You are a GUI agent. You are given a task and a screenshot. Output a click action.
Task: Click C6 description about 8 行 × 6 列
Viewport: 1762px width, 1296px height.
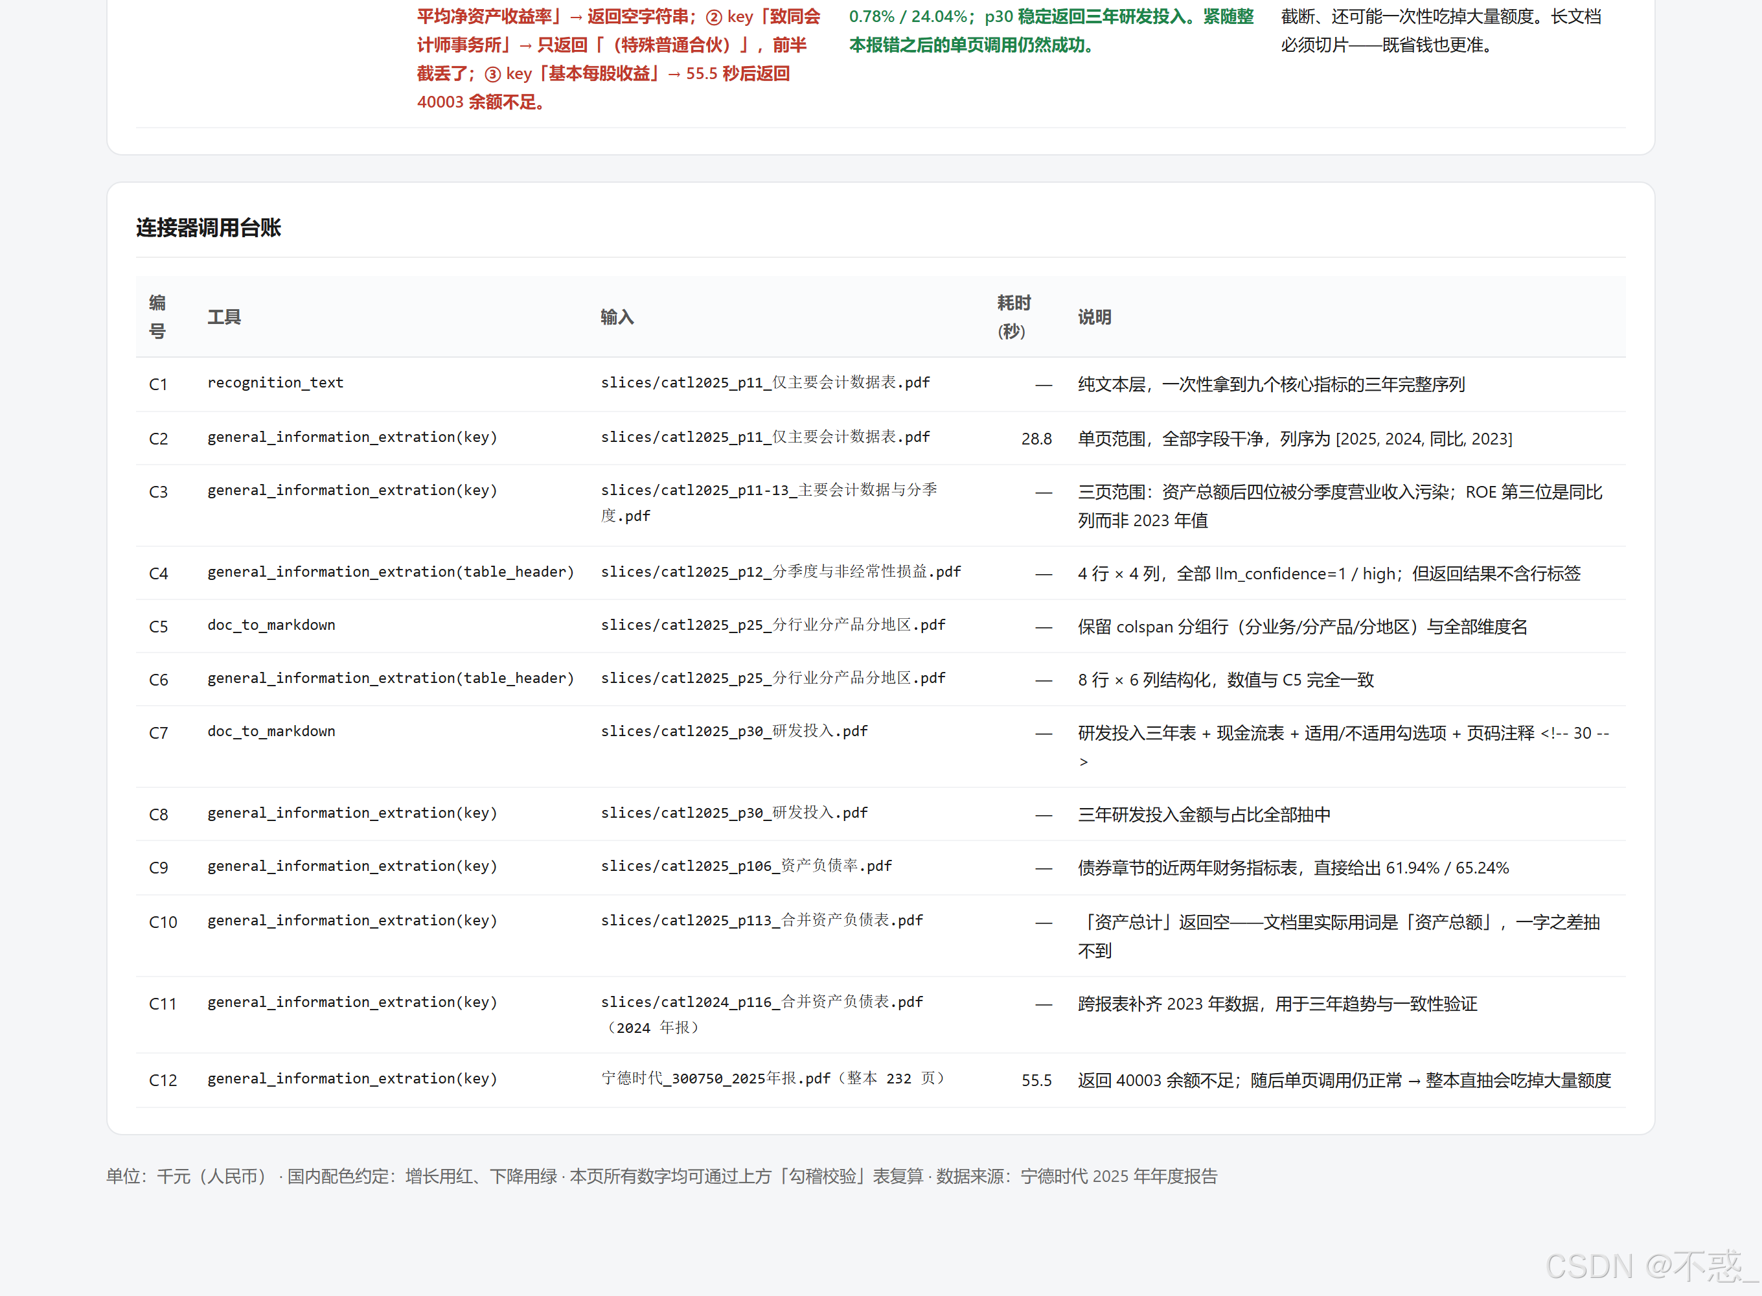pyautogui.click(x=1226, y=680)
